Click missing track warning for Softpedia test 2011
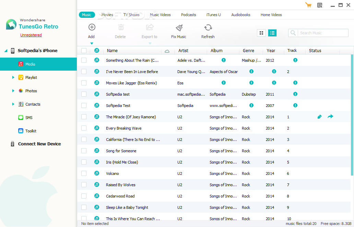Viewport: 354px width, 227px height. pyautogui.click(x=295, y=94)
